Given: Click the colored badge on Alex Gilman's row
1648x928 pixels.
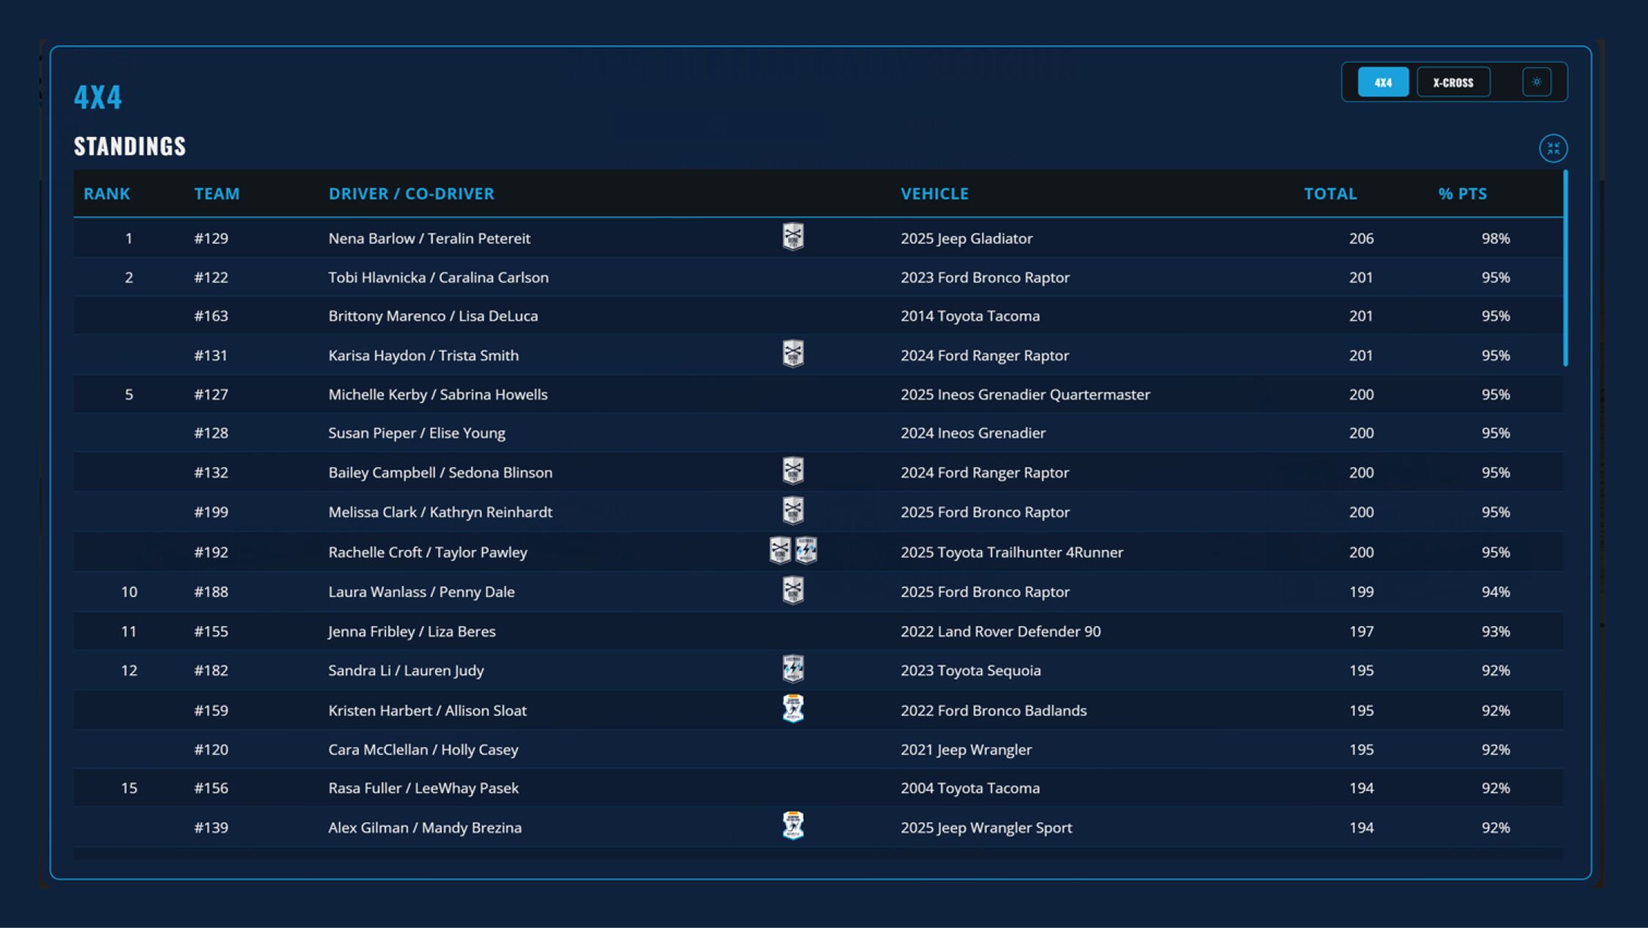Looking at the screenshot, I should tap(793, 826).
